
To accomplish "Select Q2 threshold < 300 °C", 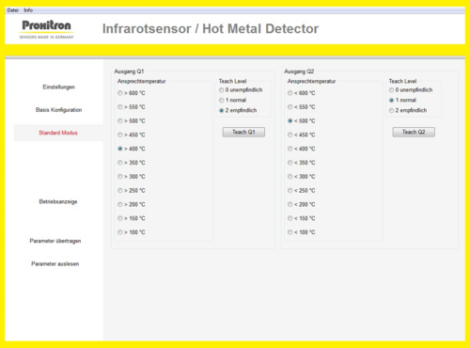I will pyautogui.click(x=302, y=177).
